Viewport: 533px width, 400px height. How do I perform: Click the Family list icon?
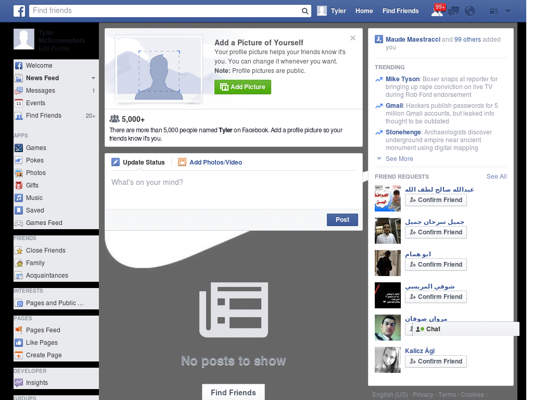coord(19,263)
